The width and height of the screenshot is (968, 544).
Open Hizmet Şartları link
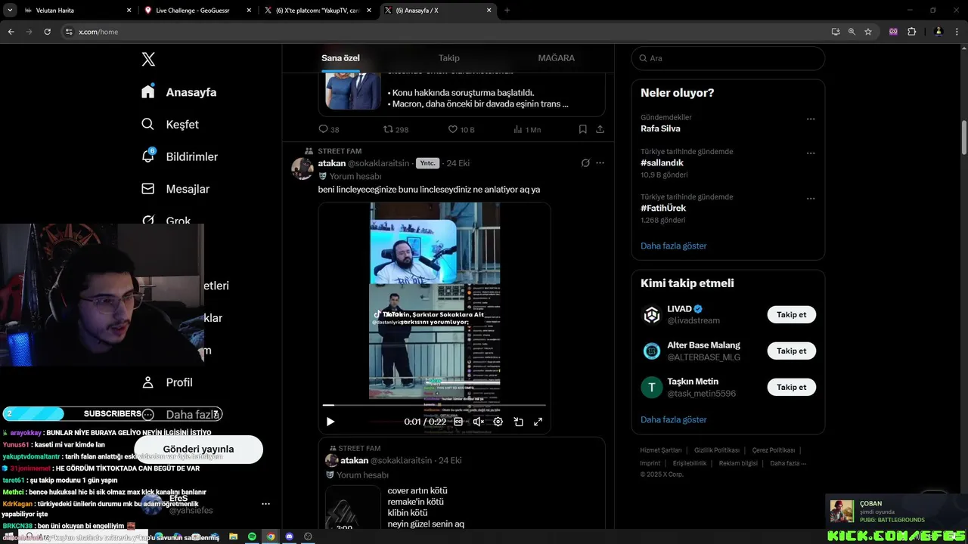[x=660, y=450]
